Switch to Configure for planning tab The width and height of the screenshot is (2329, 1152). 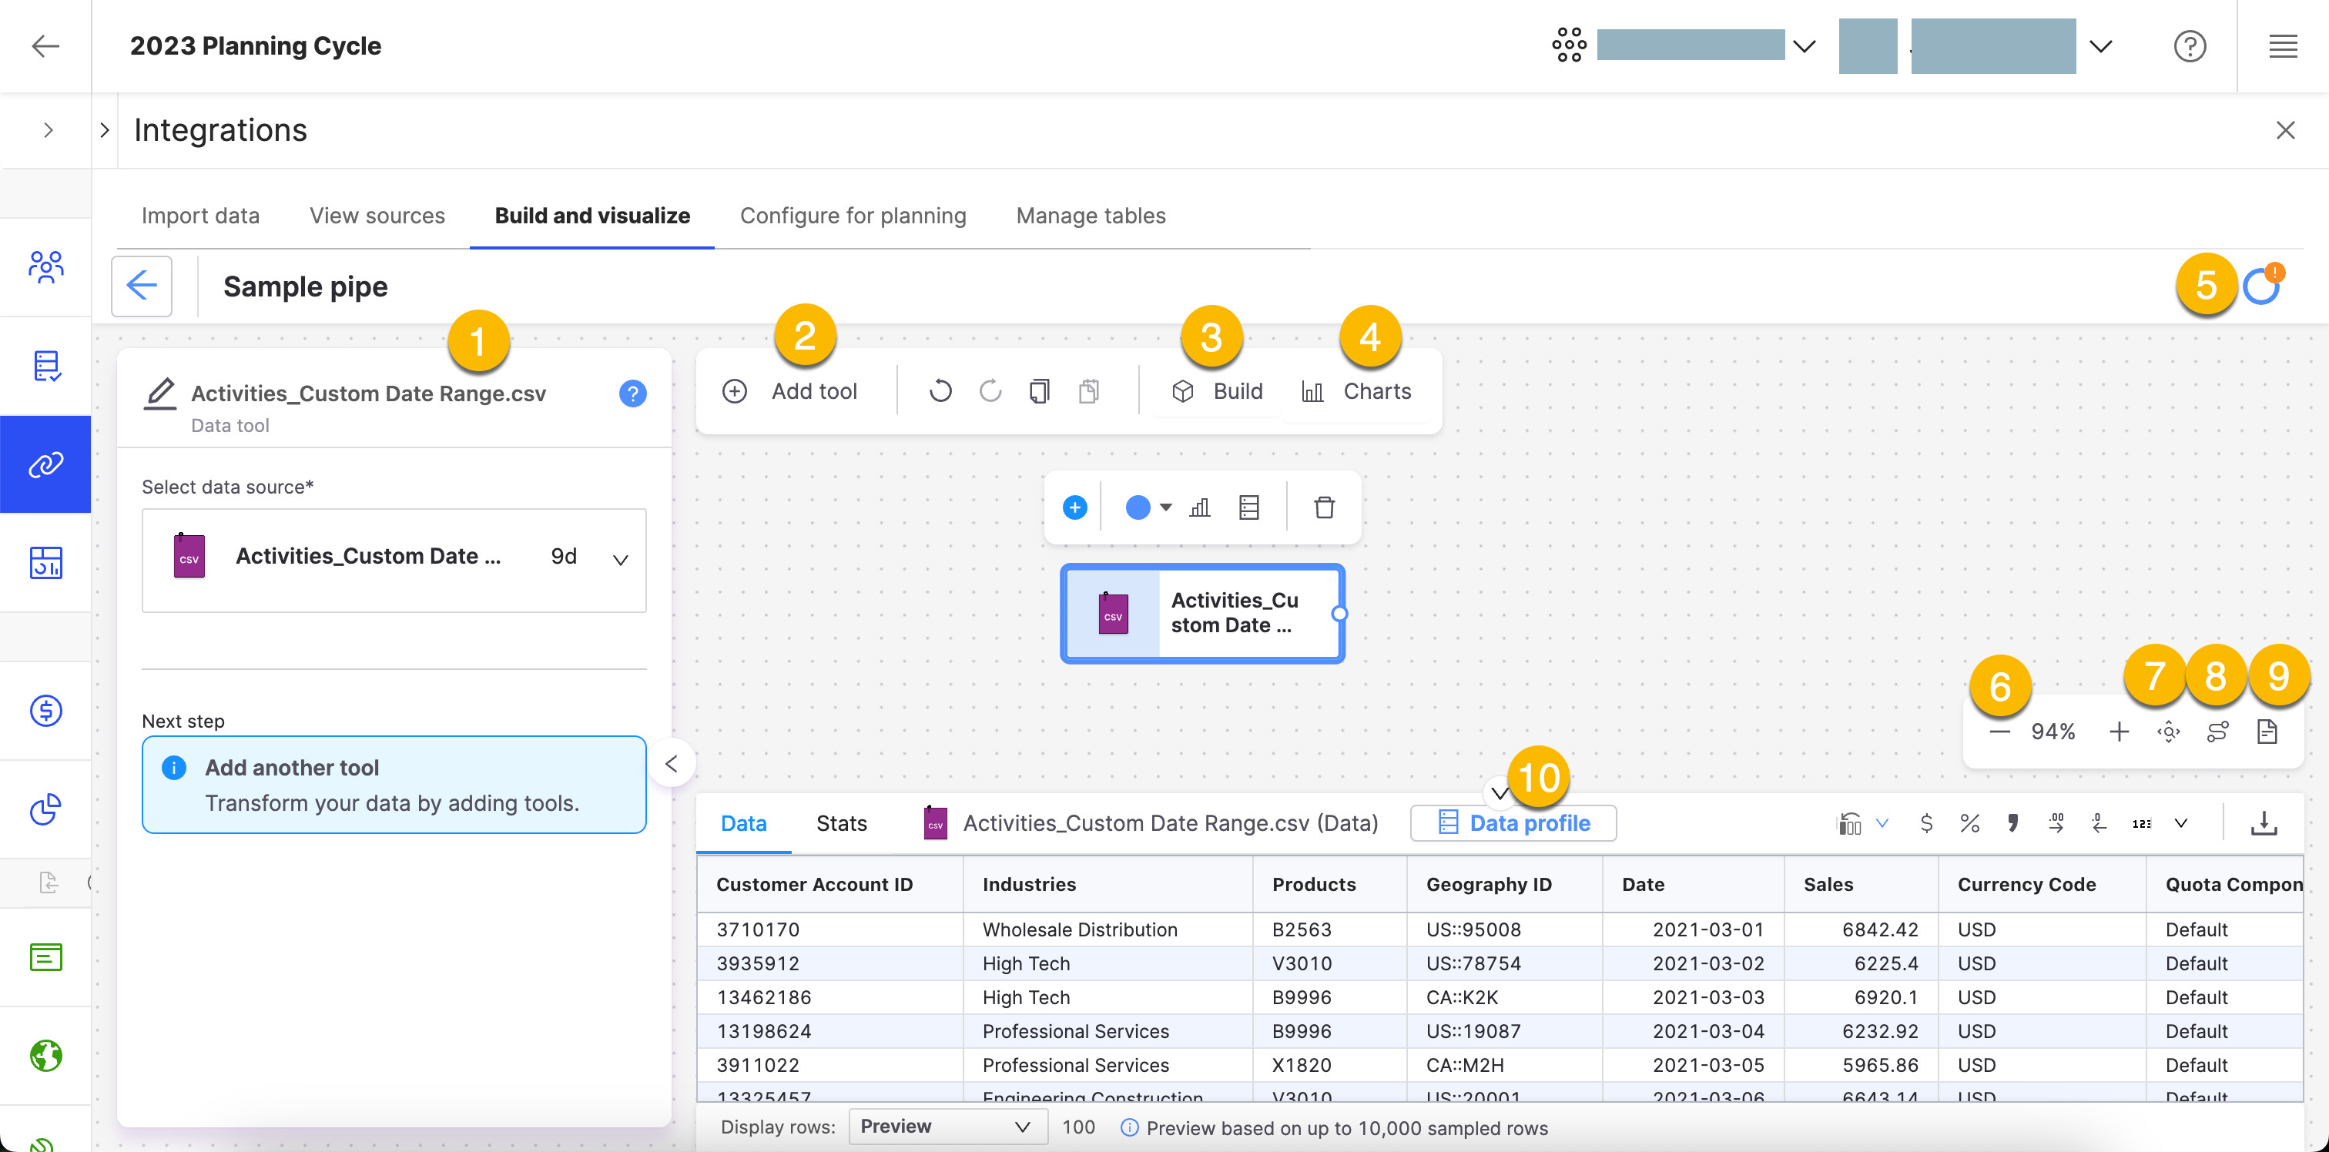click(x=853, y=216)
